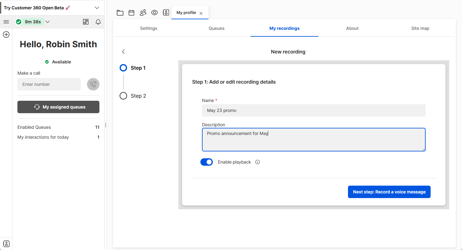462x250 pixels.
Task: Open the folder icon in top toolbar
Action: [120, 13]
